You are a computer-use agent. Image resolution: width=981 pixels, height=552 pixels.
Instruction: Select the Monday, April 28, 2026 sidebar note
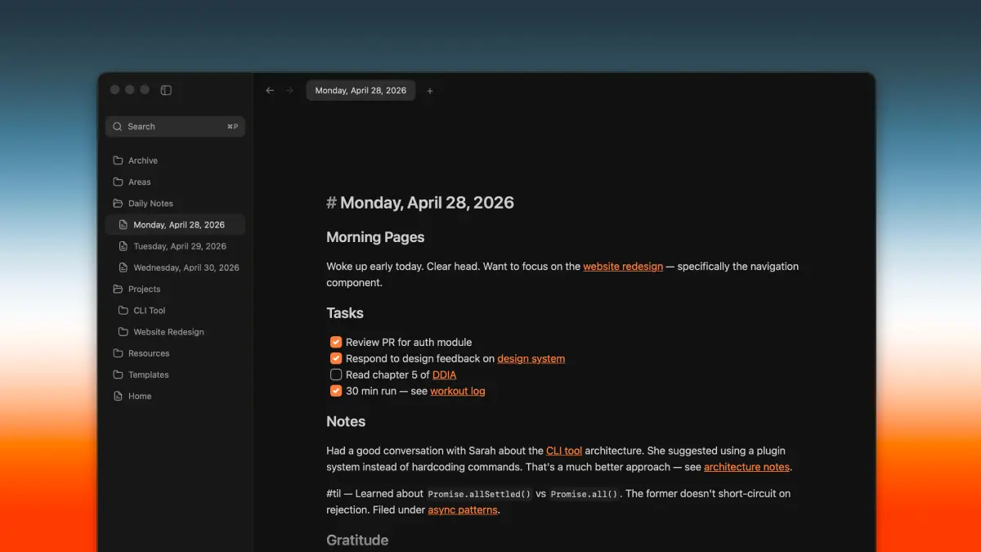175,225
